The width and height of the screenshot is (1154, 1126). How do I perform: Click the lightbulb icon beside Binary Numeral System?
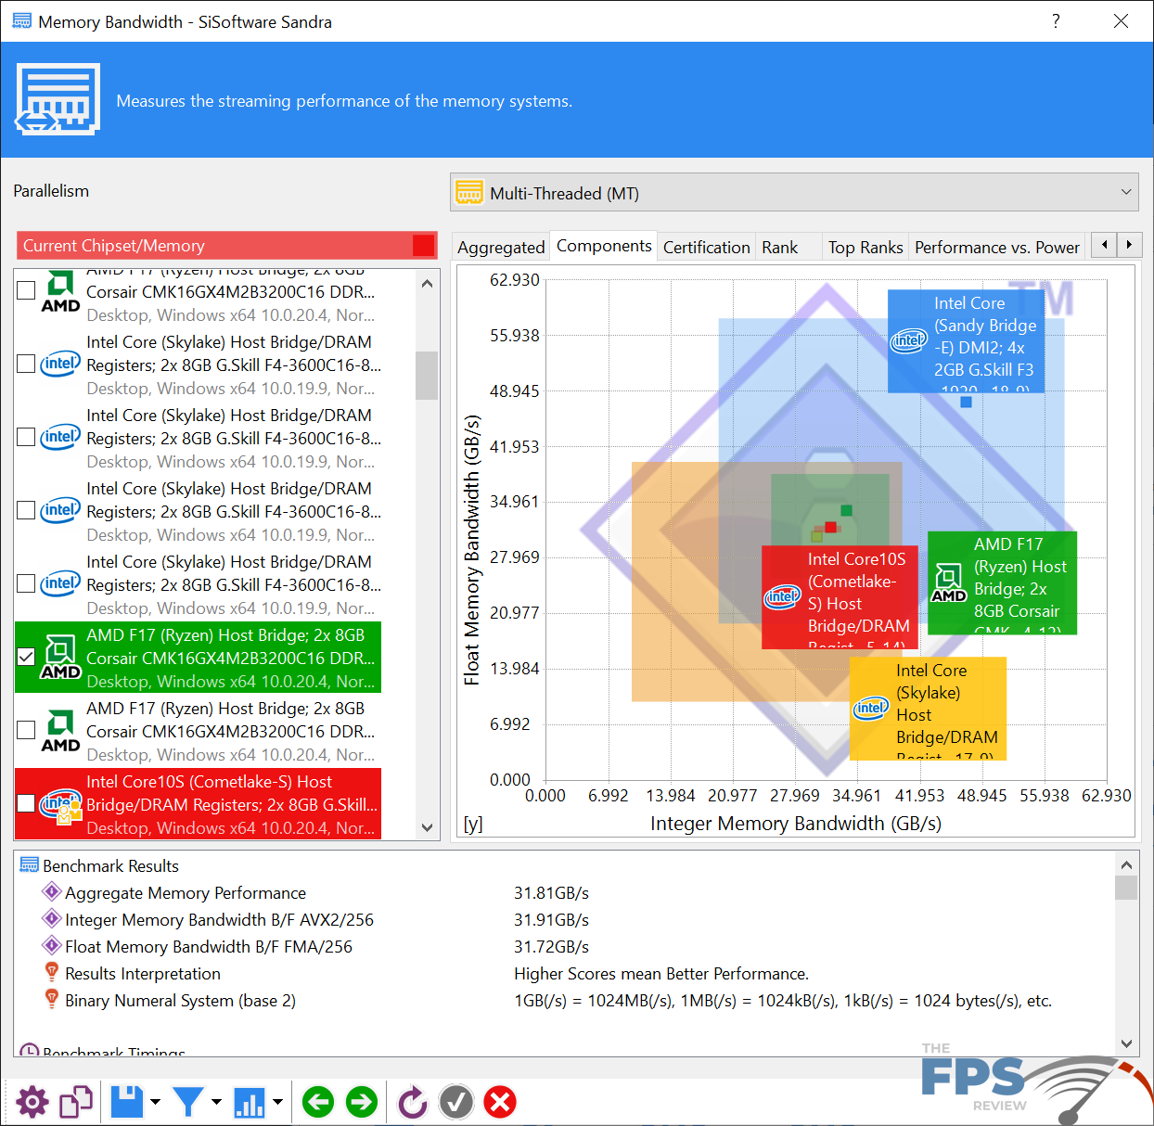(52, 1000)
